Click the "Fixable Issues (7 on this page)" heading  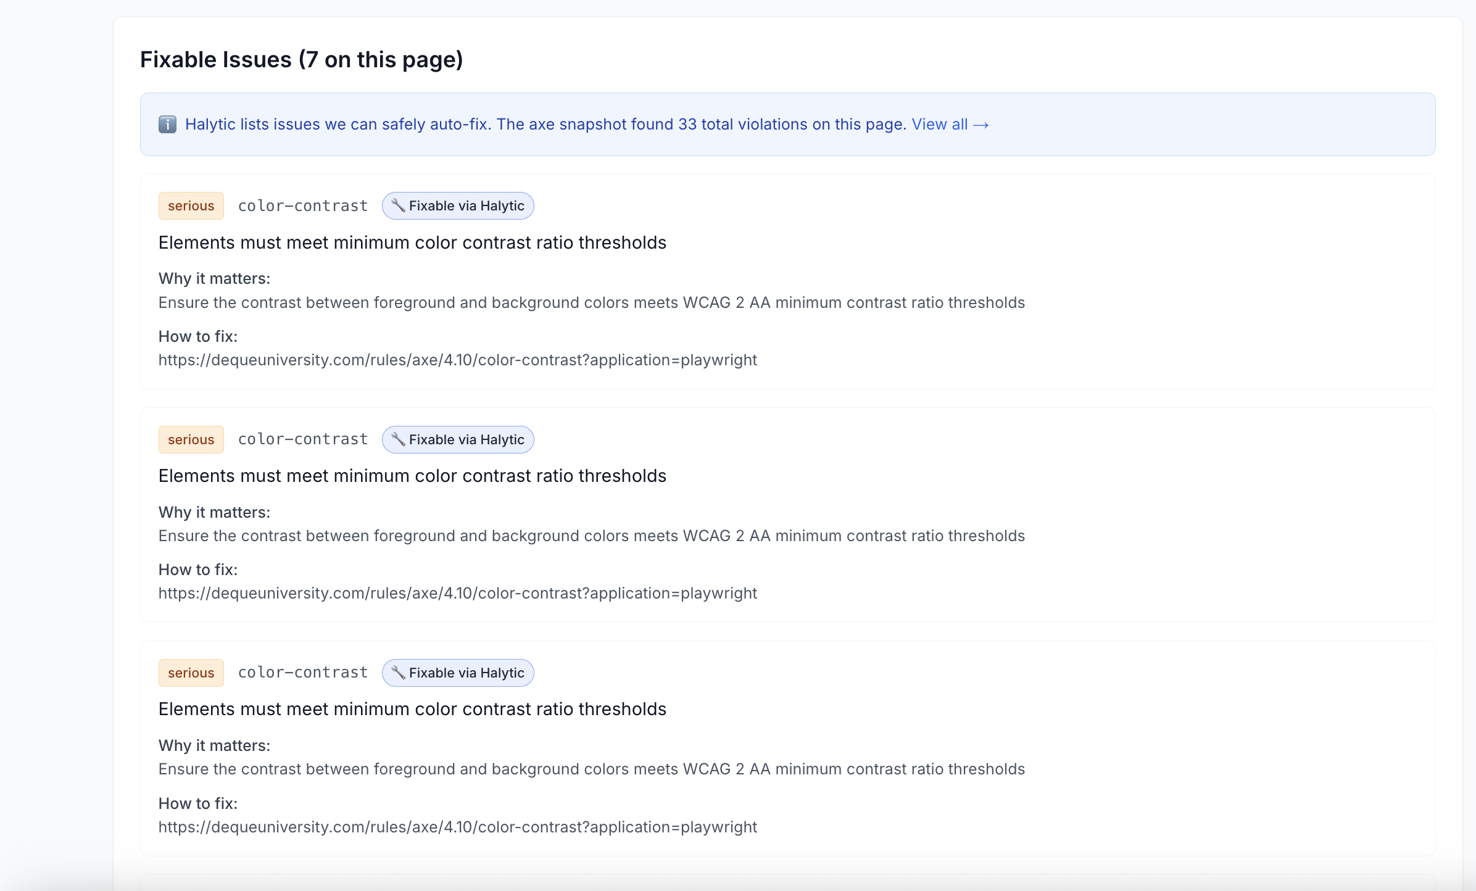click(x=301, y=60)
